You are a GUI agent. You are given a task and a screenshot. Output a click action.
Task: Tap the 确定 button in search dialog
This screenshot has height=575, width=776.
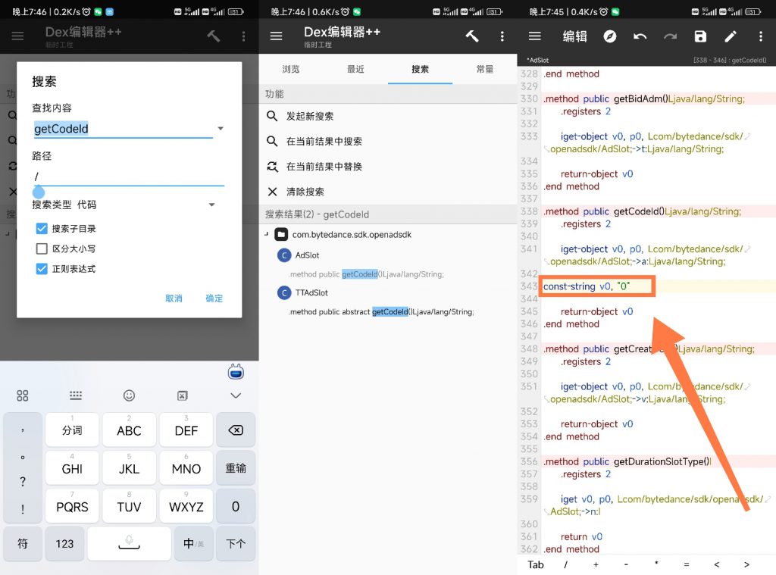(x=213, y=298)
